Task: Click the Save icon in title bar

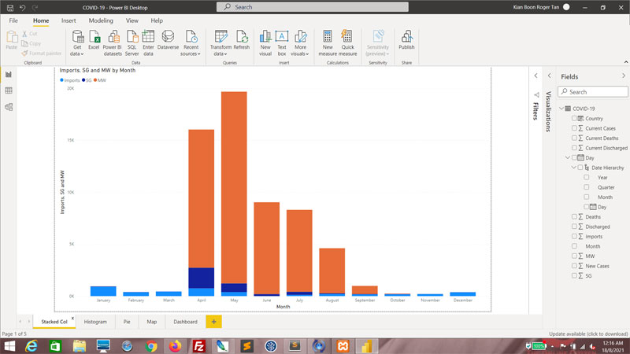Action: tap(10, 7)
